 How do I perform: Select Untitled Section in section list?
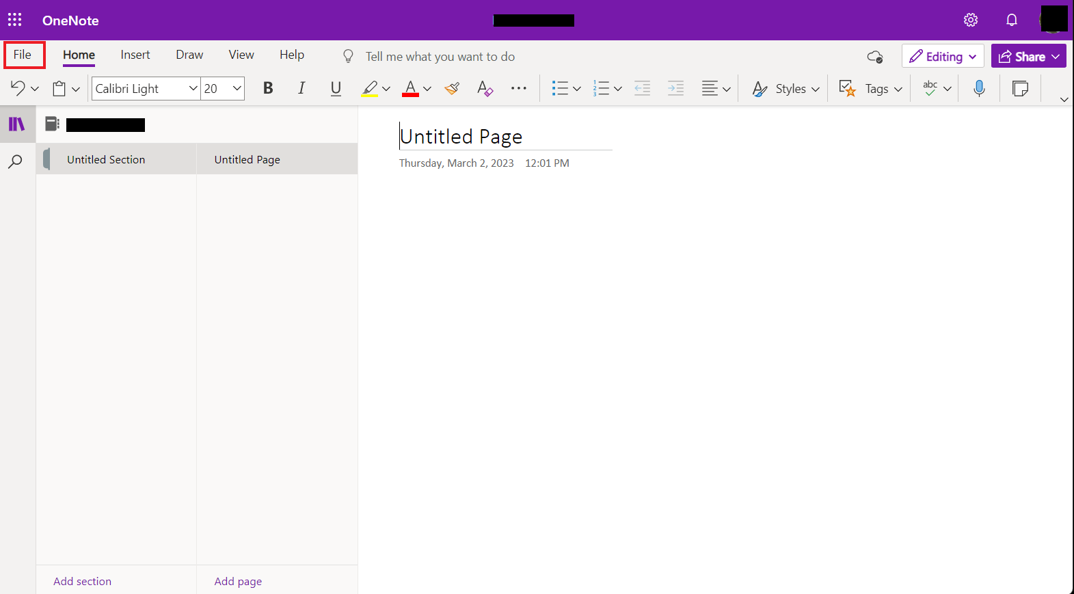coord(116,159)
